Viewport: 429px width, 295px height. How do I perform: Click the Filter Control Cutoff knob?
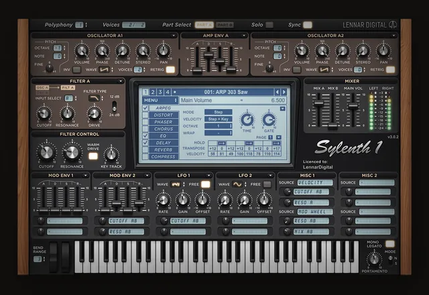(46, 152)
